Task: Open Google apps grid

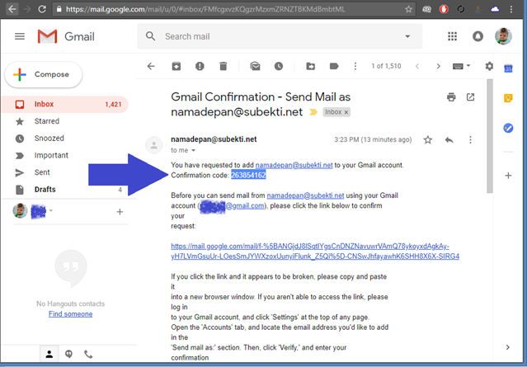Action: pos(452,37)
